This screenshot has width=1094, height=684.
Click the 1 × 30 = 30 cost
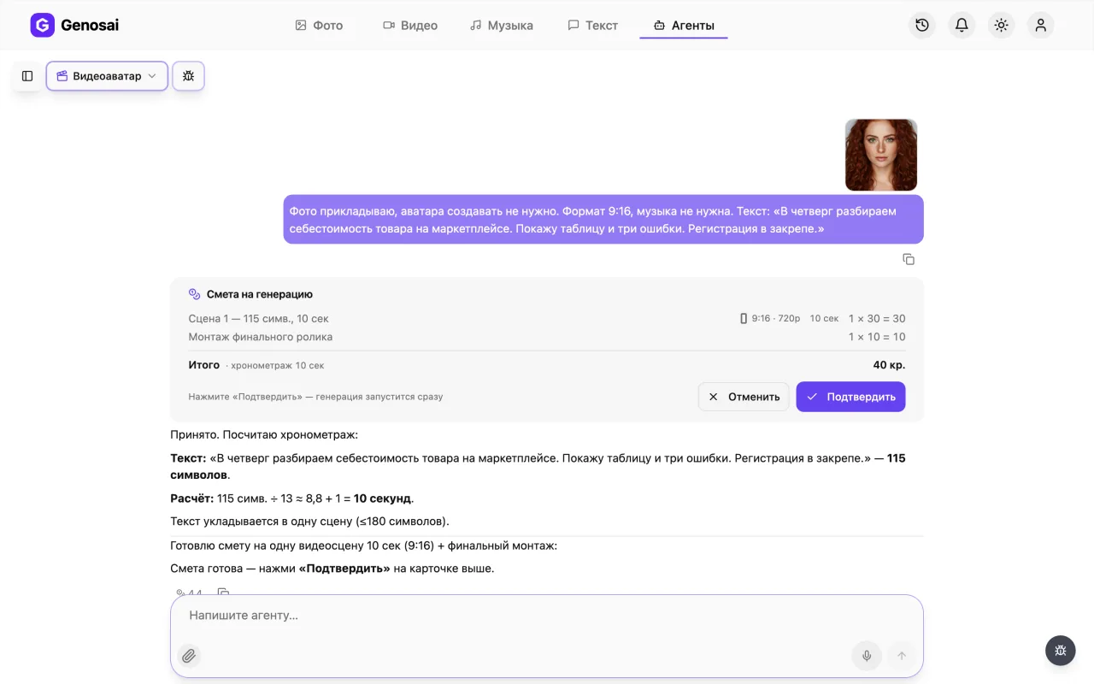click(877, 318)
